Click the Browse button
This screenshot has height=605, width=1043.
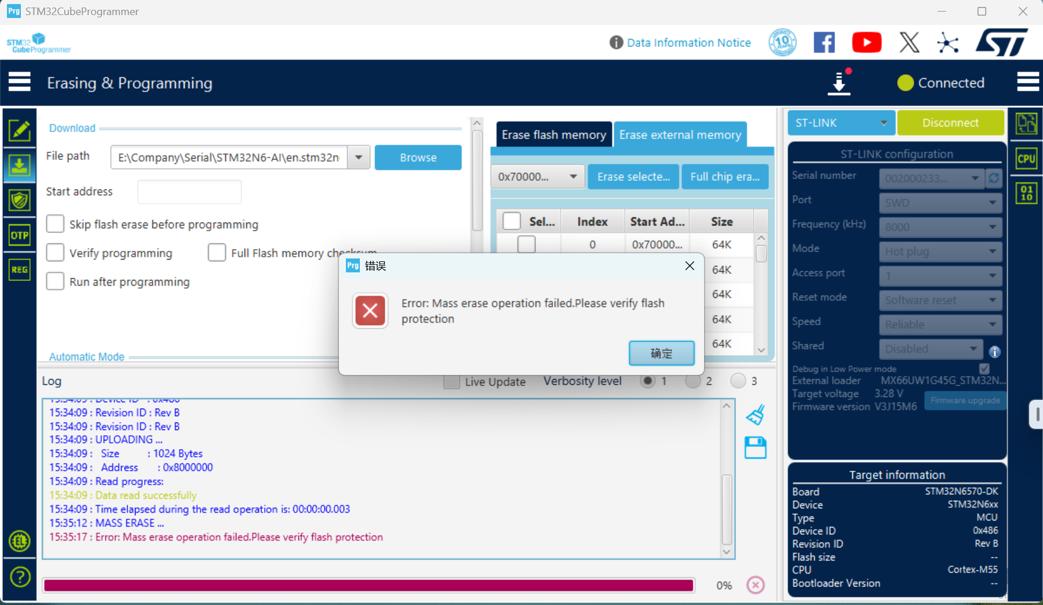pyautogui.click(x=418, y=158)
